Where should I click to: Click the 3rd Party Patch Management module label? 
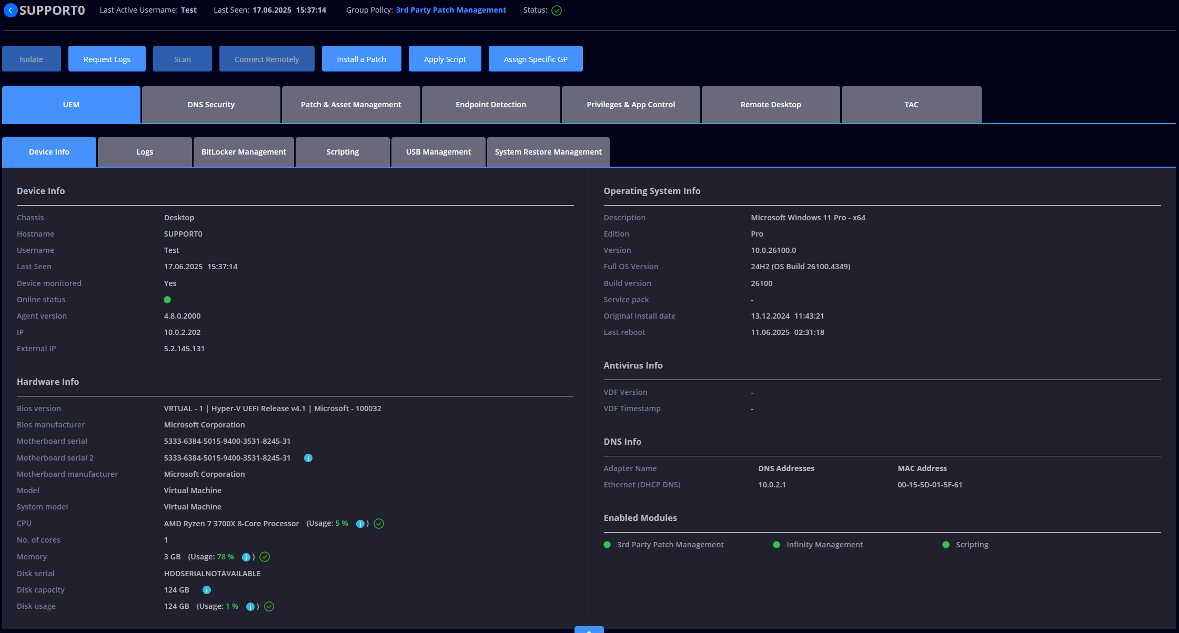tap(670, 545)
